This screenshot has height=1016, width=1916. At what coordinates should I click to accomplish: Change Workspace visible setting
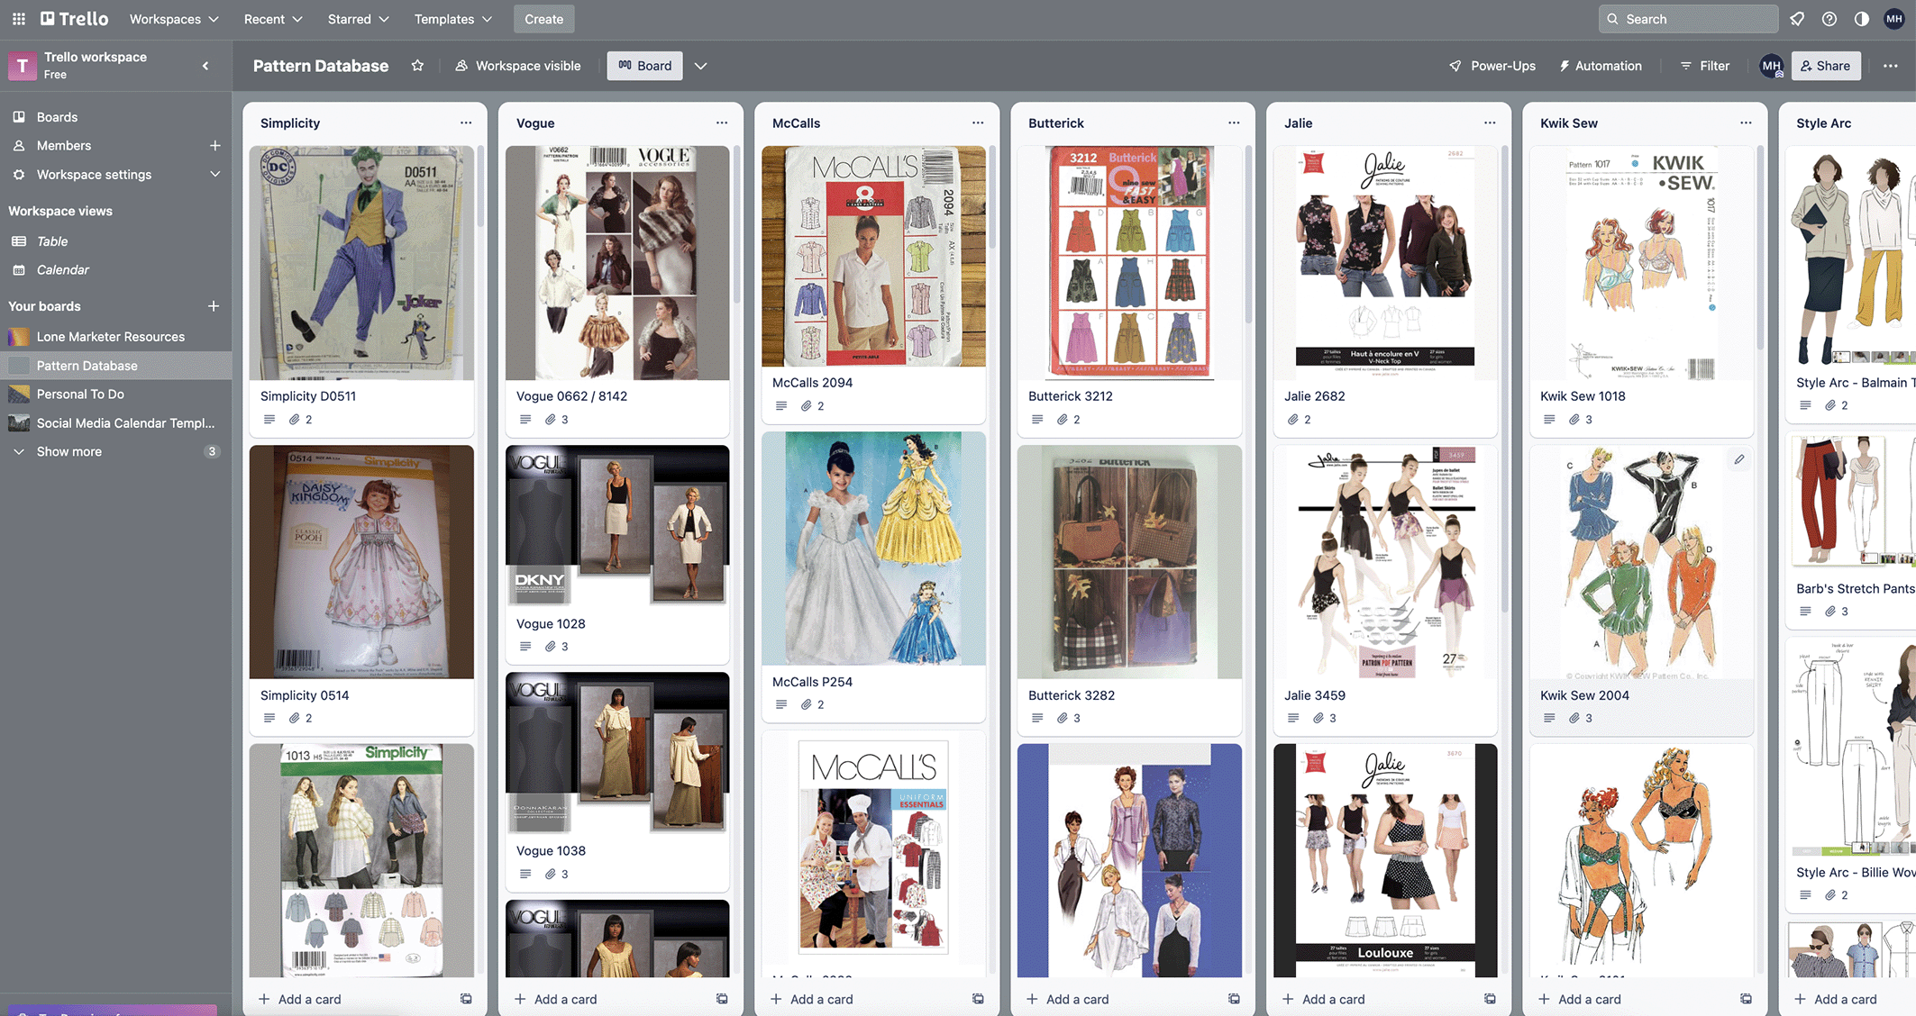pyautogui.click(x=518, y=66)
